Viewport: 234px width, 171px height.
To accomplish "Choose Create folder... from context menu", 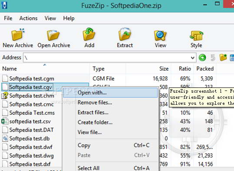I will pyautogui.click(x=110, y=123).
